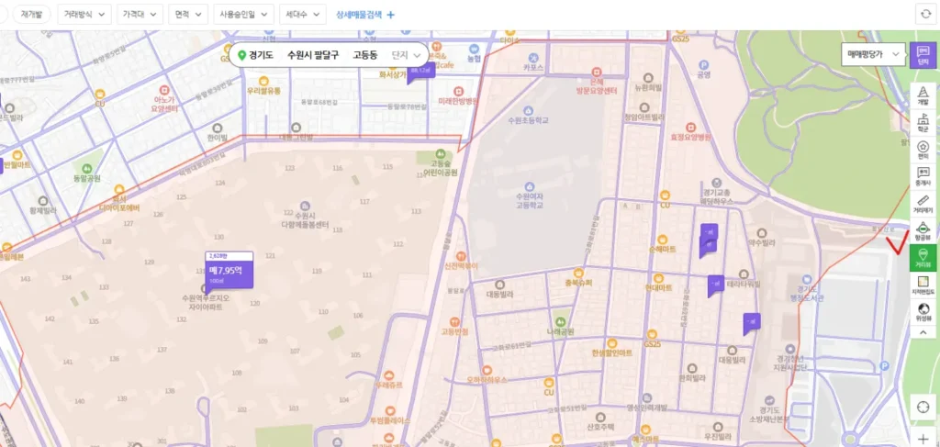Expand the 단지 selector in location bar
The width and height of the screenshot is (940, 447).
[406, 55]
